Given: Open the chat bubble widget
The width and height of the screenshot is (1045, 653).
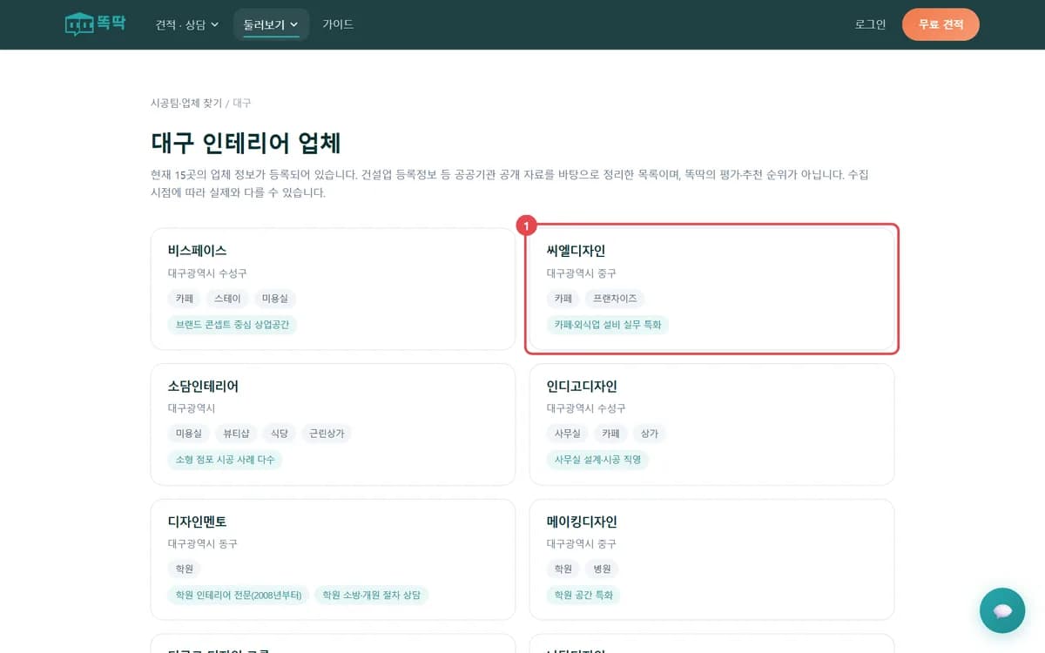Looking at the screenshot, I should click(x=1002, y=610).
